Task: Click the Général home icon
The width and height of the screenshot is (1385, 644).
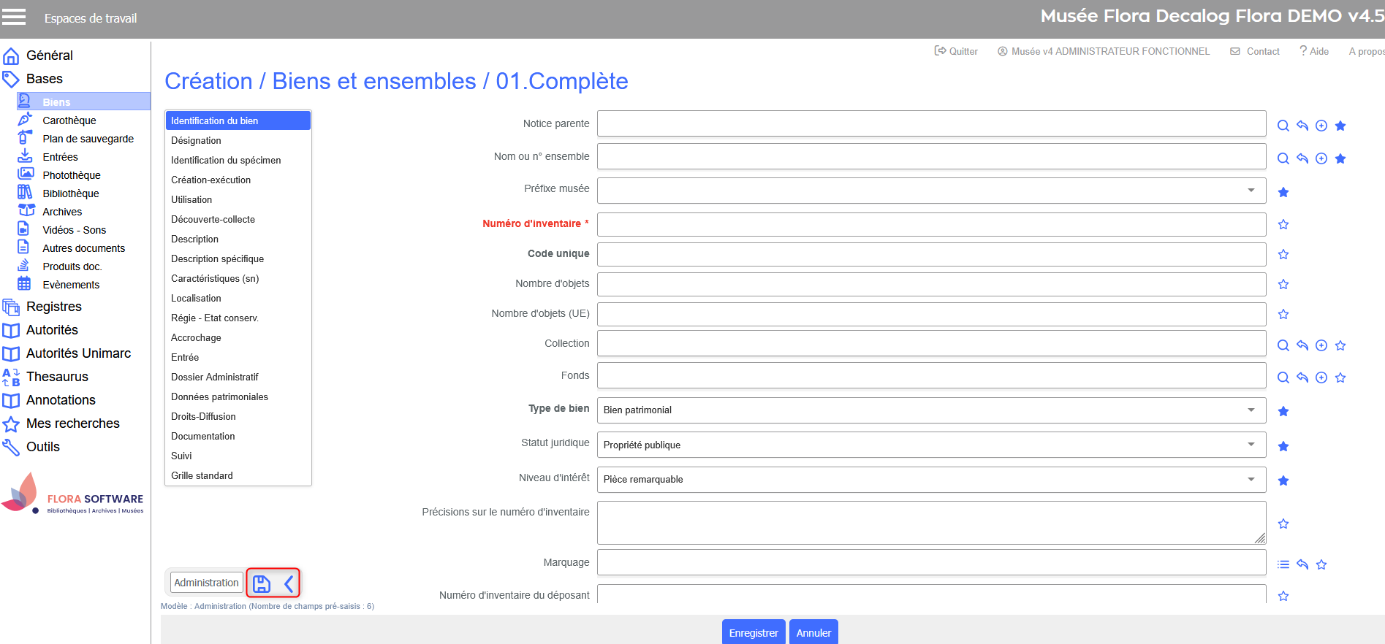Action: [11, 56]
